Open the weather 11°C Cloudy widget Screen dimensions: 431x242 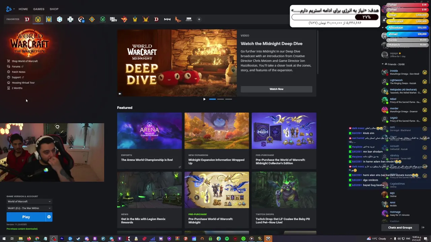(x=377, y=239)
